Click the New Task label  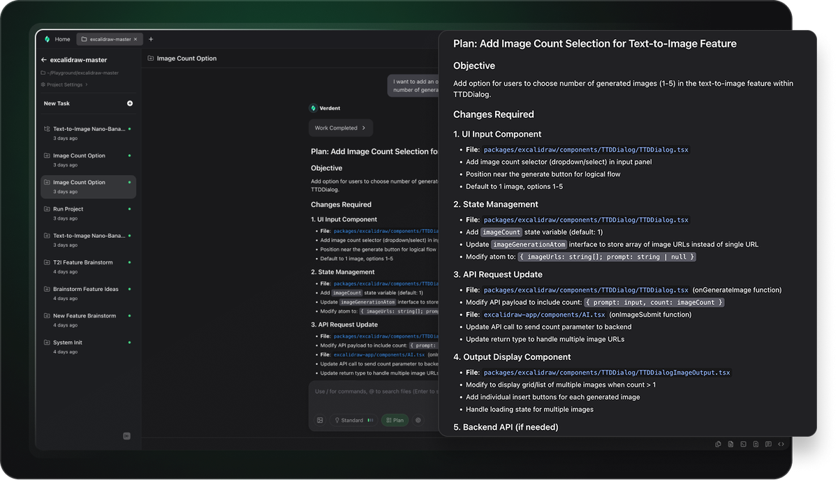point(57,103)
